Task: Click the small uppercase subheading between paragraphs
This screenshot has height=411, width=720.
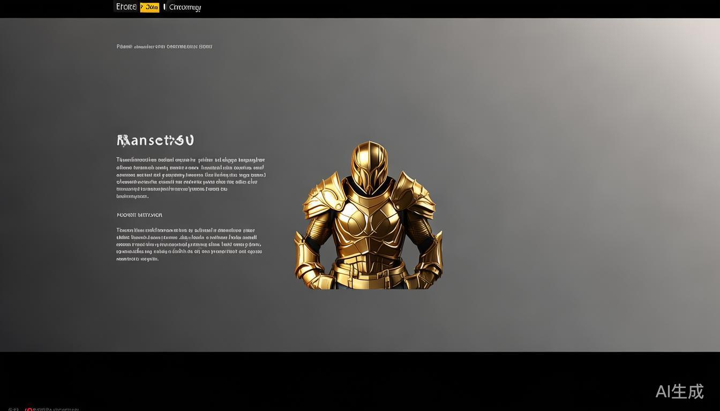Action: point(139,215)
